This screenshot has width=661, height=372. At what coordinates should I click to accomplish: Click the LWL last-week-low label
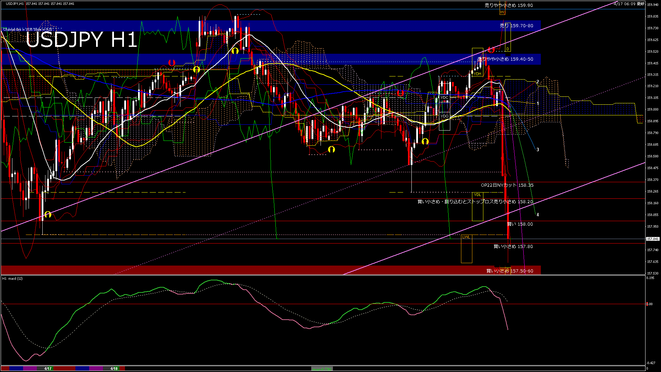(x=466, y=237)
